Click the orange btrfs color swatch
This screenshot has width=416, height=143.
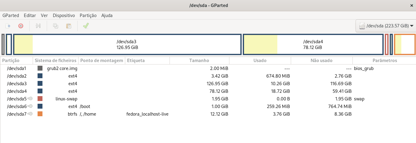tap(40, 114)
